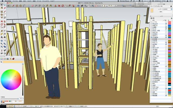Toggle visibility checkbox for レイヤ0 layer
Image resolution: width=173 pixels, height=108 pixels.
[x=166, y=22]
